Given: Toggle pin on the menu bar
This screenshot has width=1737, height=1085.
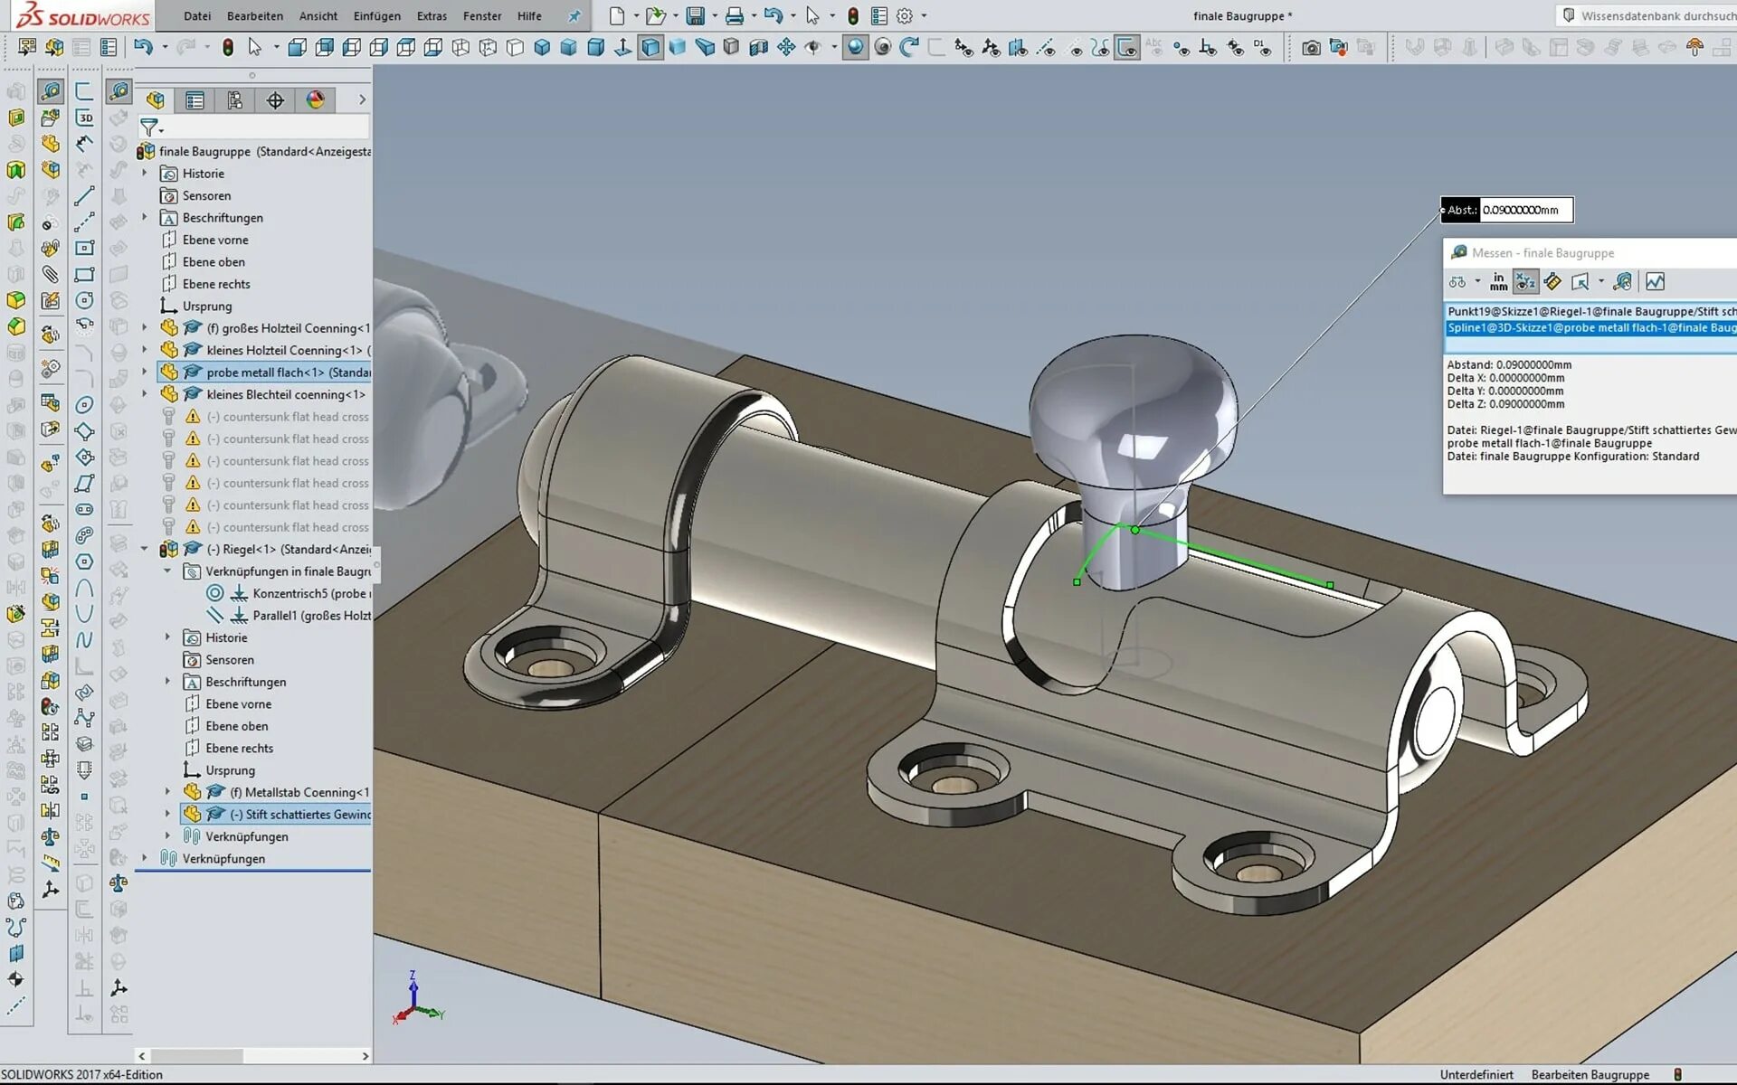Looking at the screenshot, I should tap(574, 15).
